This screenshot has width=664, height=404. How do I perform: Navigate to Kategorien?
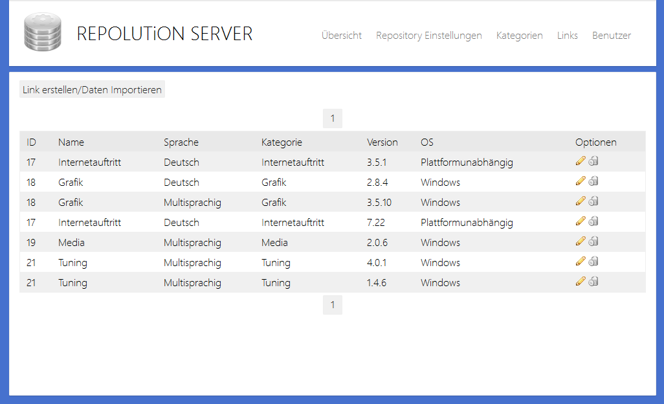click(520, 36)
